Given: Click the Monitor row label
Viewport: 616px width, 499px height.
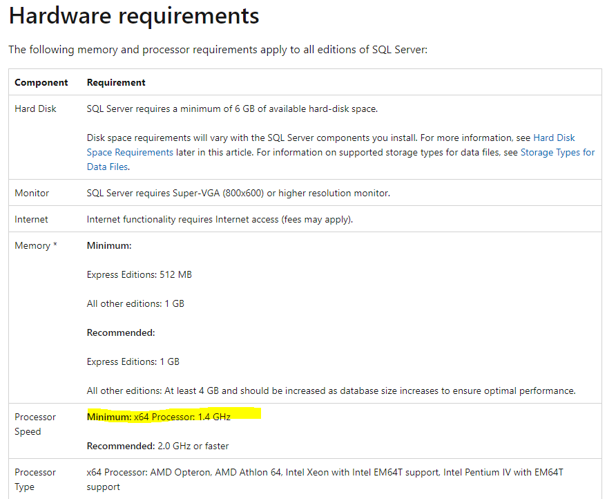Looking at the screenshot, I should point(31,193).
